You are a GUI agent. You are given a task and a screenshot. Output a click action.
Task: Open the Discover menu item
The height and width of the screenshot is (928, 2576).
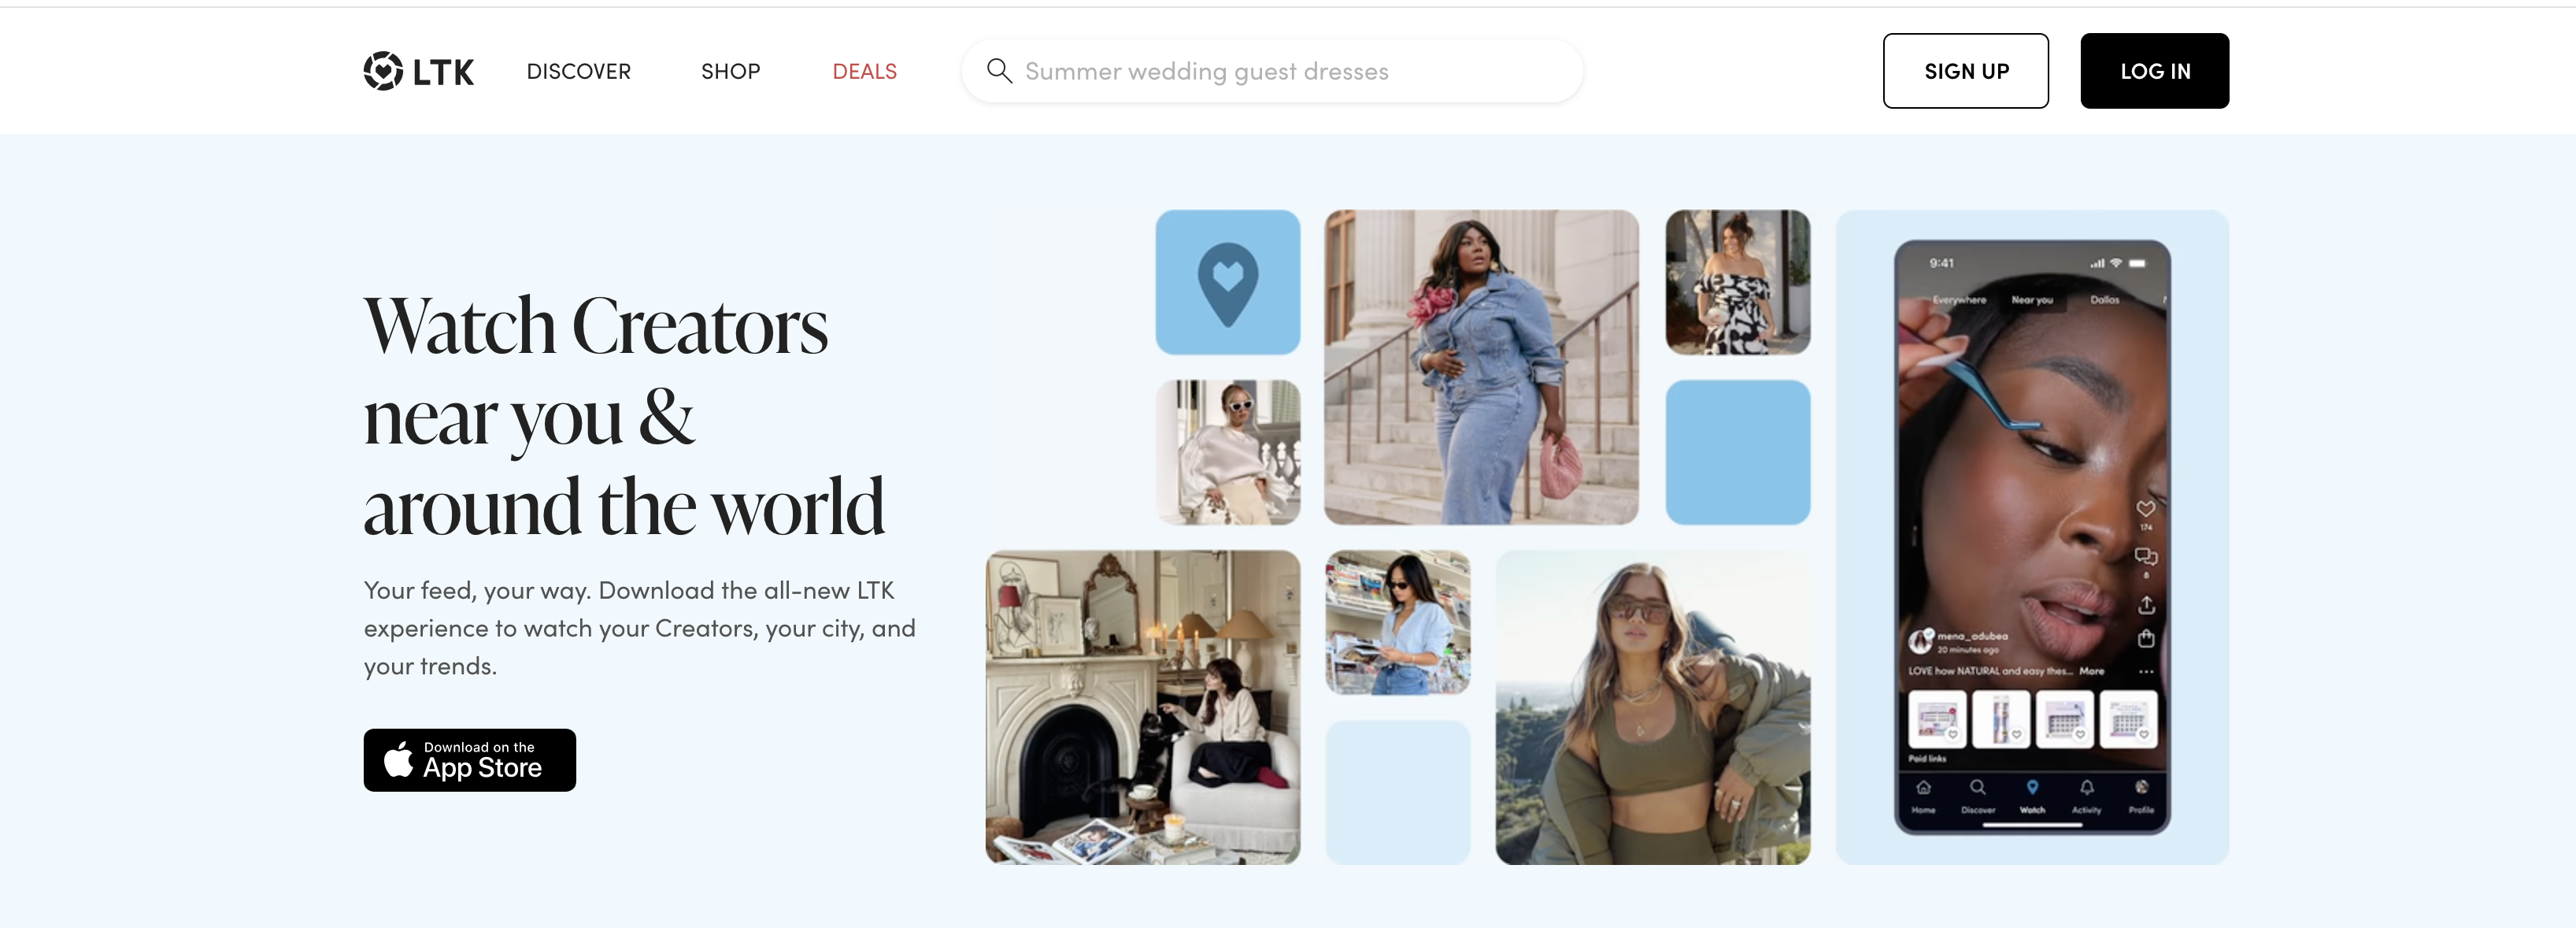578,71
